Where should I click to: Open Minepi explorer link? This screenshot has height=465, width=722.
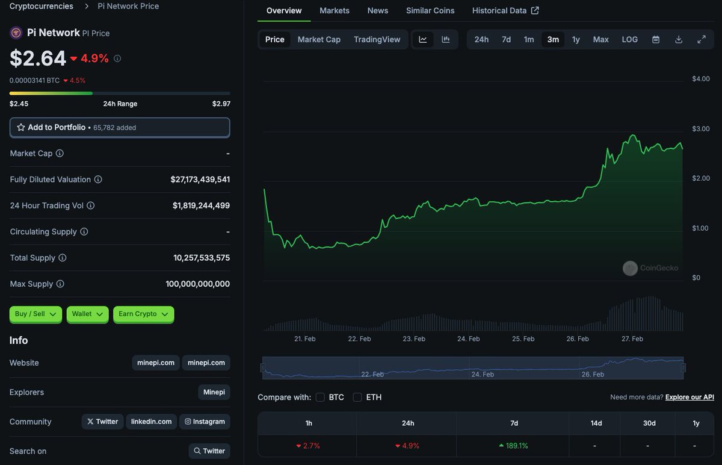[214, 392]
